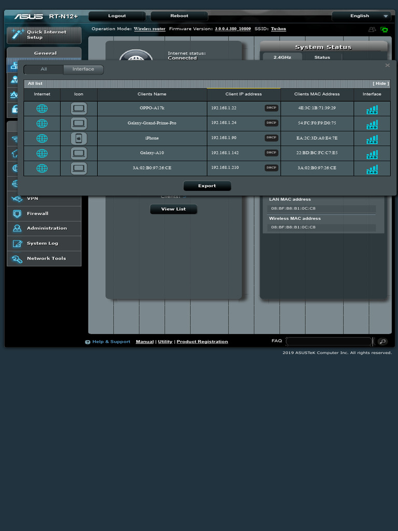
Task: Change the laptop device icon of OPPO-A17k
Action: tap(79, 109)
